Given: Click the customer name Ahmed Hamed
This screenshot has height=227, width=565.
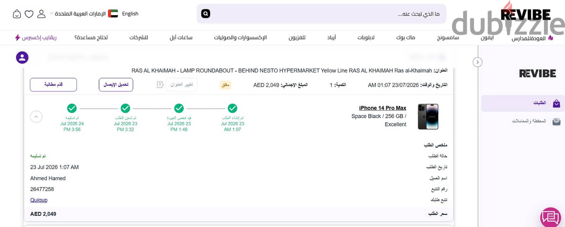Looking at the screenshot, I should point(48,178).
